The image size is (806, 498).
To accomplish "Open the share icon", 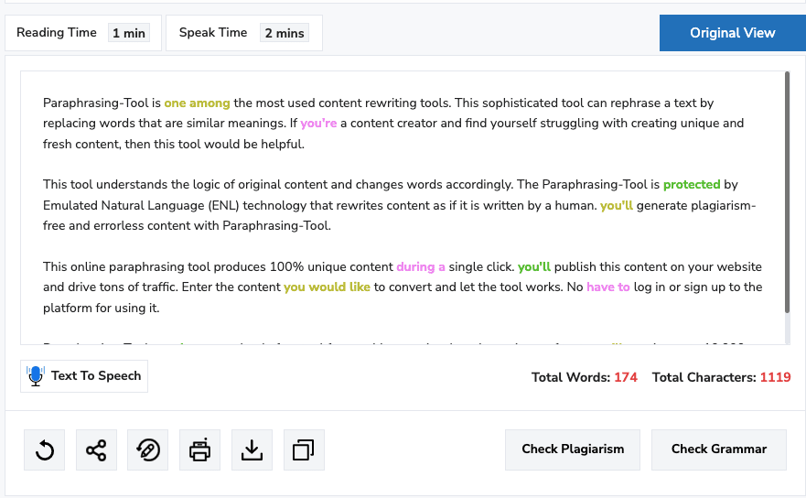I will pos(96,450).
